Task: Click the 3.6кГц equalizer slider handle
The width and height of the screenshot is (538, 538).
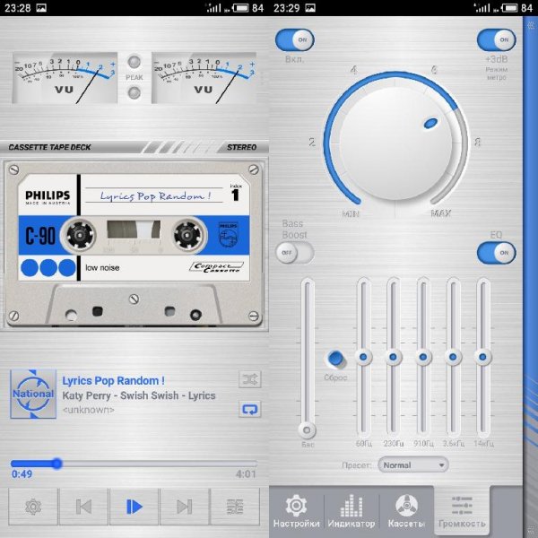Action: pyautogui.click(x=453, y=357)
